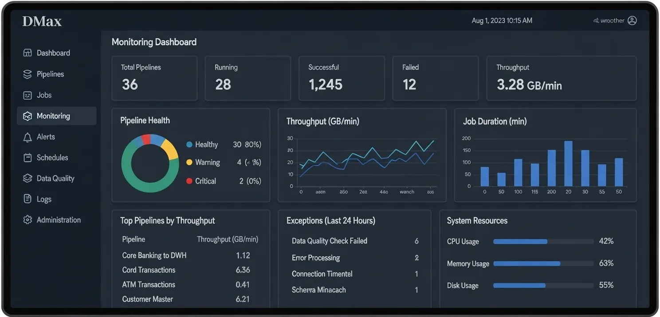Click the Job Duration (min) title
The width and height of the screenshot is (660, 317).
495,121
